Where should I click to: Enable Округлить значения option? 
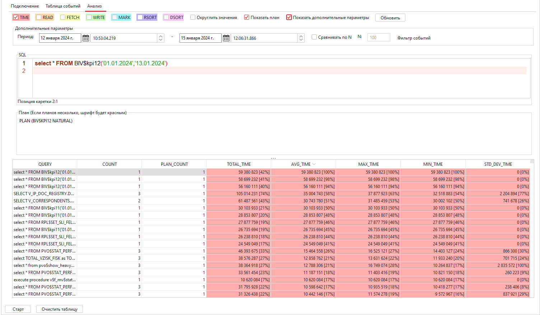[x=193, y=17]
